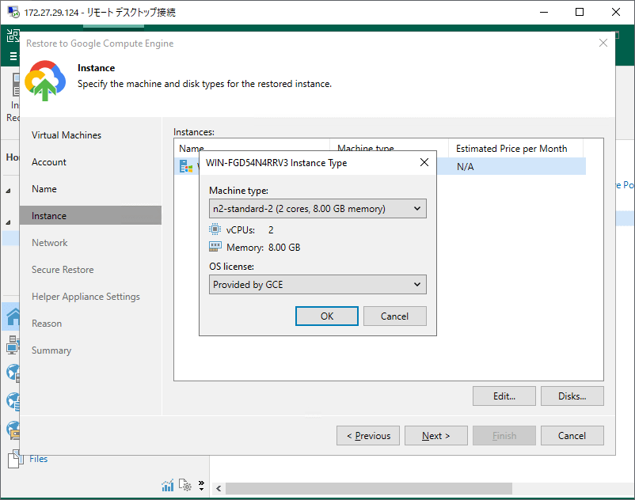Select the Helper Appliance Settings step

click(x=86, y=297)
